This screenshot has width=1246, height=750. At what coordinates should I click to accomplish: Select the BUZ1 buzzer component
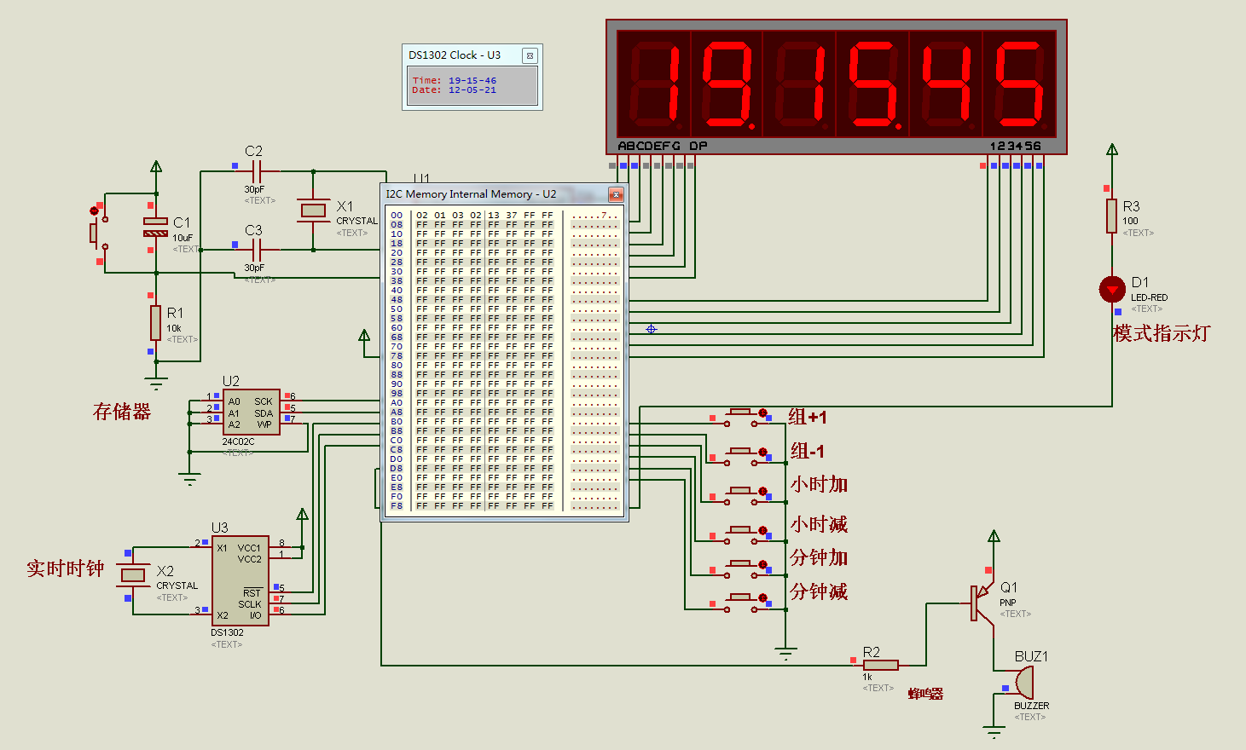coord(1023,683)
